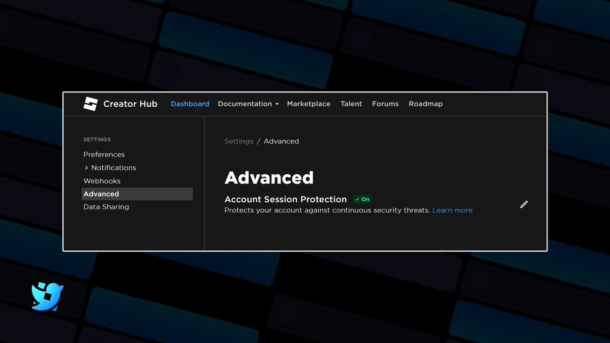Select Preferences in the settings sidebar
The width and height of the screenshot is (610, 343).
104,154
